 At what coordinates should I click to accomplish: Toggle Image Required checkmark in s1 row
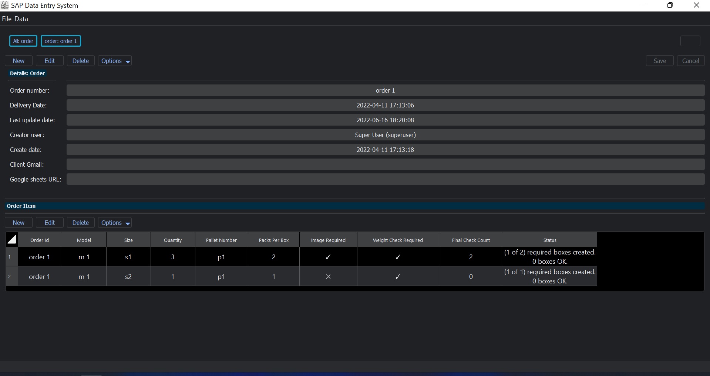coord(328,257)
